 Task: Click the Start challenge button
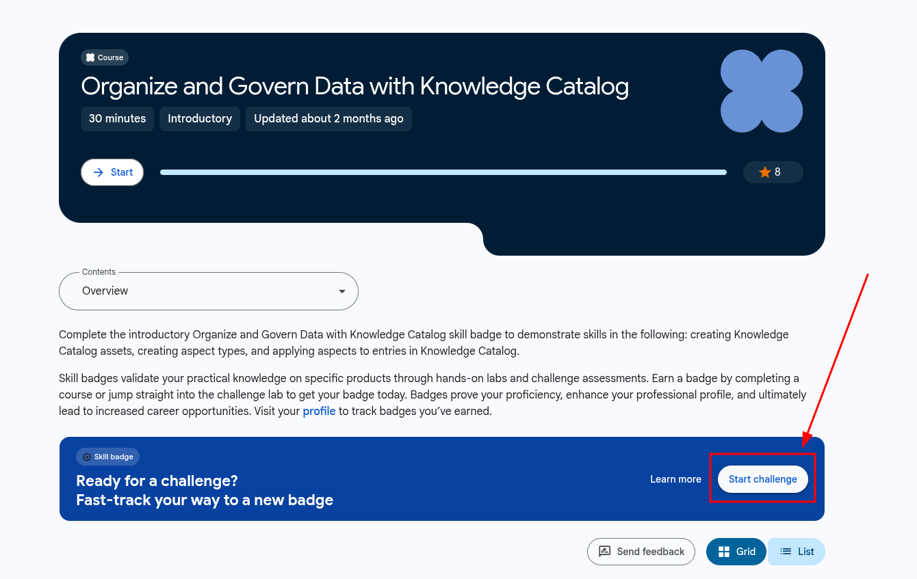(763, 479)
